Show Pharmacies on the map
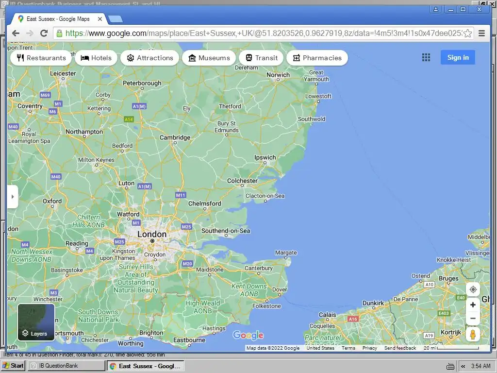Viewport: 497px width, 373px height. [x=317, y=58]
